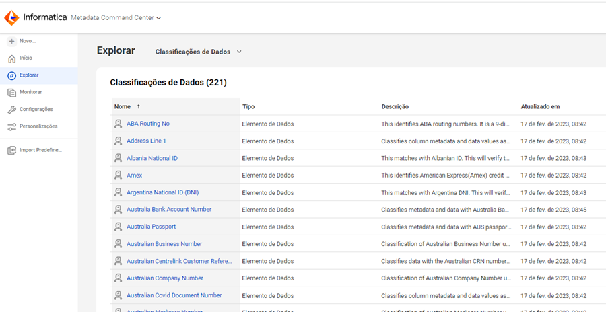Viewport: 606px width, 312px height.
Task: Click the plus icon next to Novo
Action: (12, 41)
